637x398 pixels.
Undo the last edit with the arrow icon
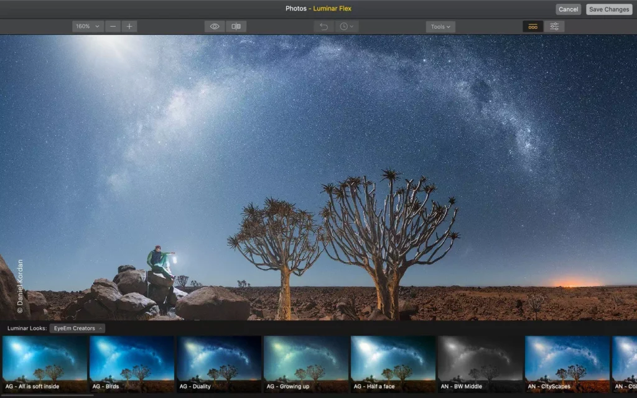click(323, 26)
